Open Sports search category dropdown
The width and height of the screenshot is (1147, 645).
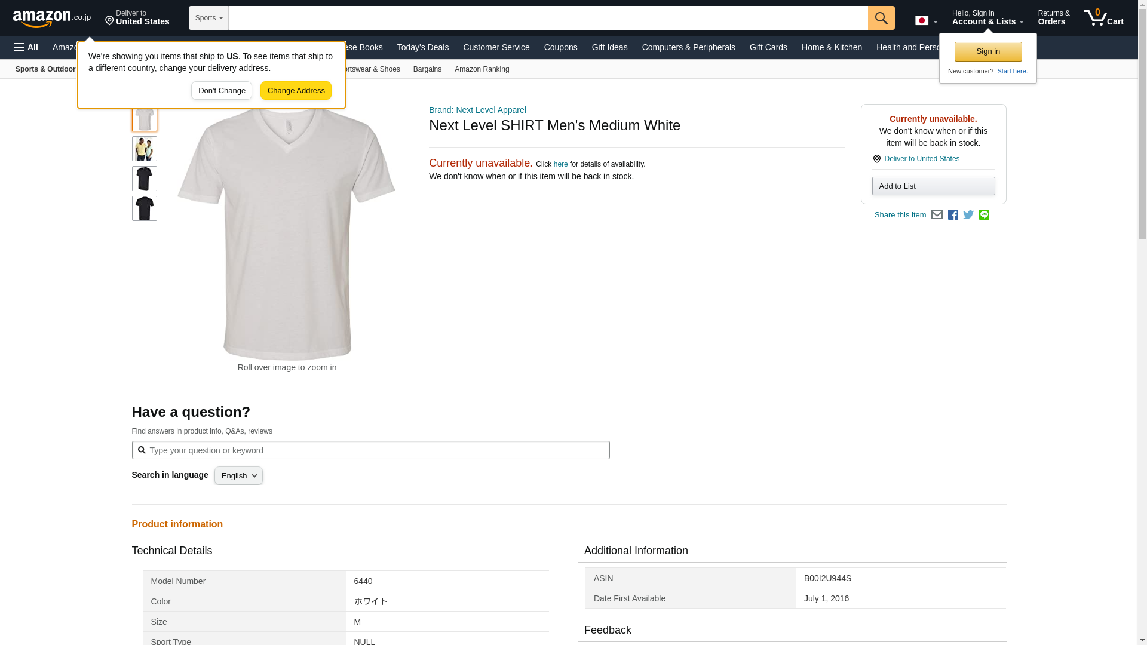[x=208, y=18]
